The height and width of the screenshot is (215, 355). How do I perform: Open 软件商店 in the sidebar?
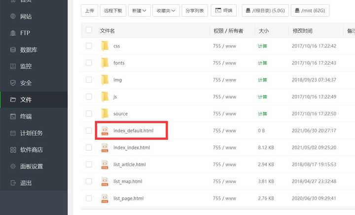34,150
